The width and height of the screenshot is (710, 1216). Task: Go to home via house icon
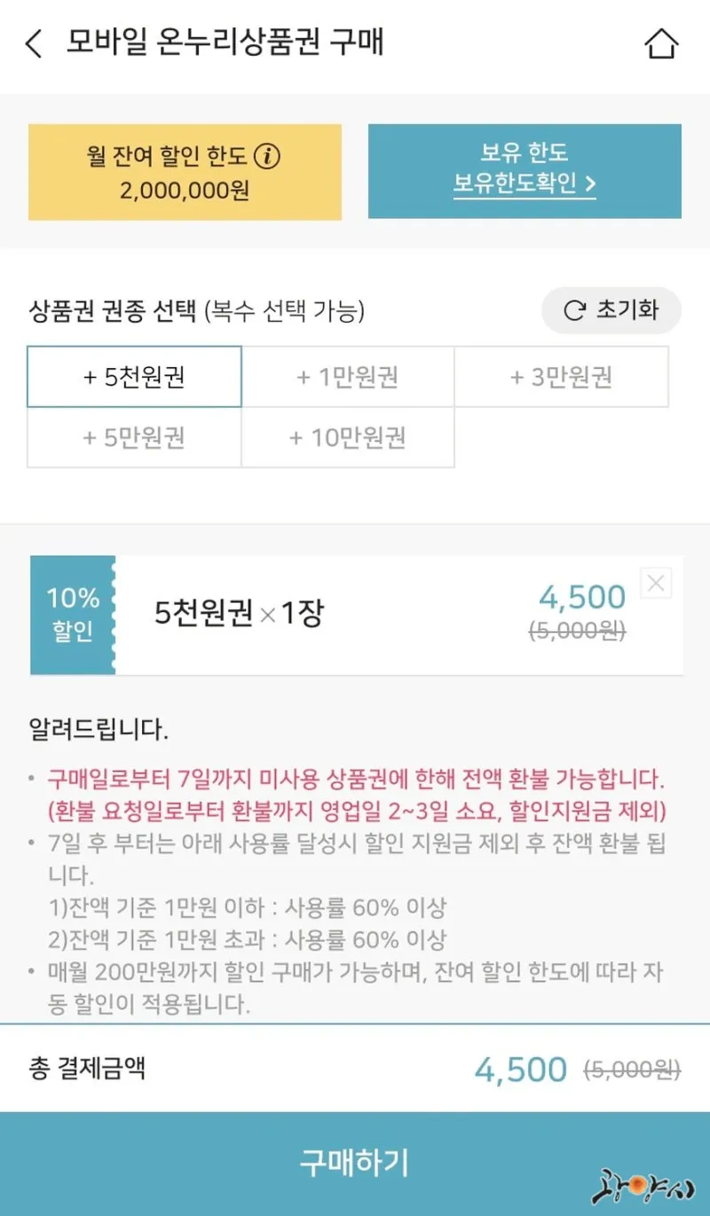662,43
